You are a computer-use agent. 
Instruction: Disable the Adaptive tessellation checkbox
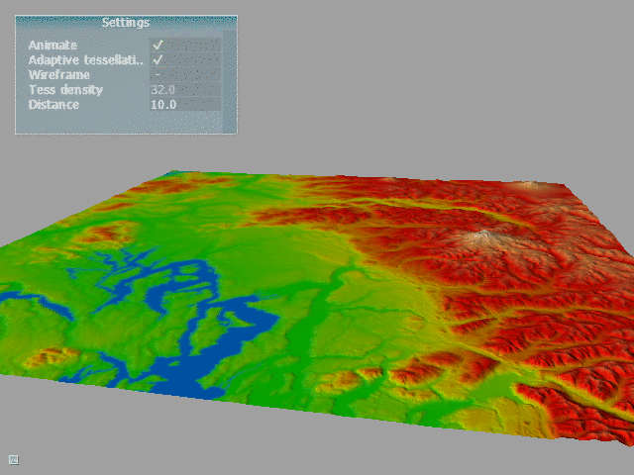click(157, 60)
